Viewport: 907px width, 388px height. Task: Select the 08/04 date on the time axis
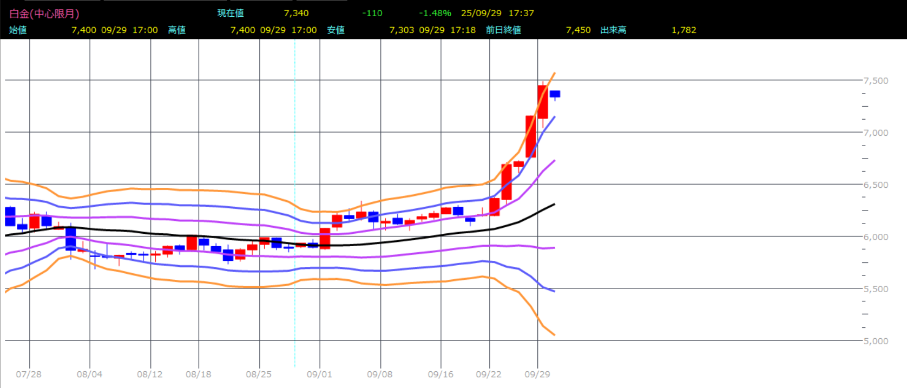pos(89,374)
